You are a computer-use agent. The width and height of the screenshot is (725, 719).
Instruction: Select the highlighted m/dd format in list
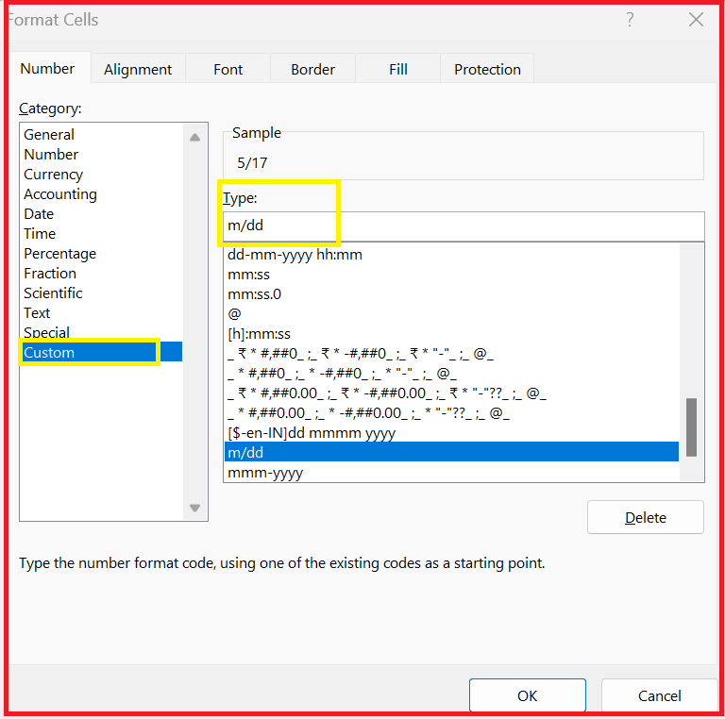click(452, 452)
